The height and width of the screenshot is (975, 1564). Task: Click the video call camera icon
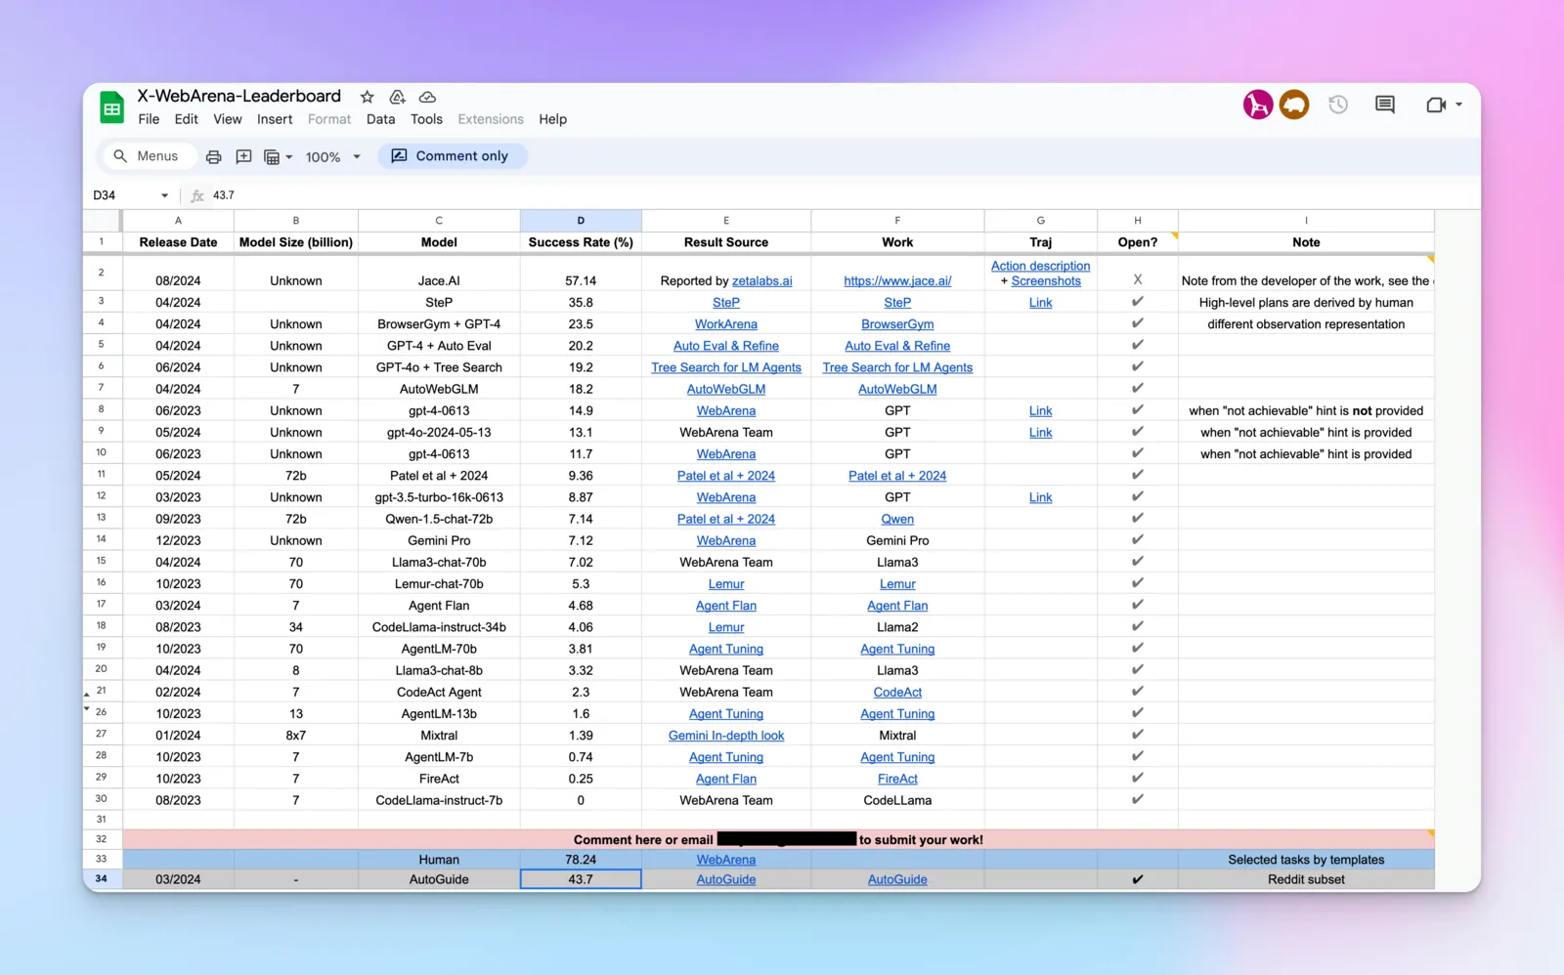pyautogui.click(x=1435, y=105)
